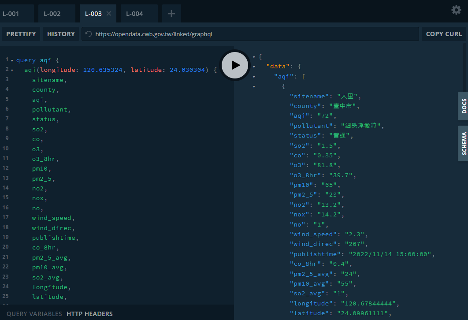Click the COPY CURL button
Screen dimensions: 468x320
[x=444, y=34]
